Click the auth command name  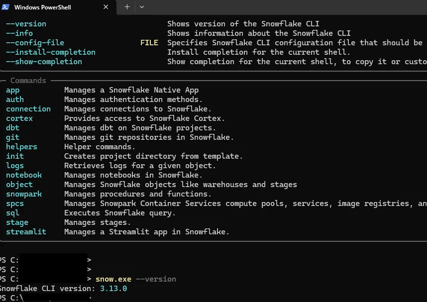(15, 100)
